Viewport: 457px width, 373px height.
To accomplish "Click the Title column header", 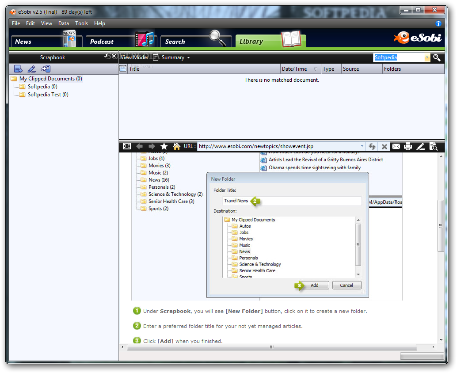I will [x=203, y=69].
